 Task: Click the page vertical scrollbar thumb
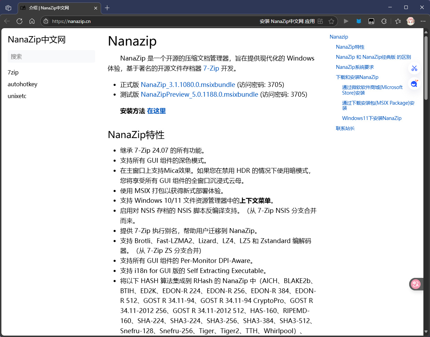coord(426,68)
